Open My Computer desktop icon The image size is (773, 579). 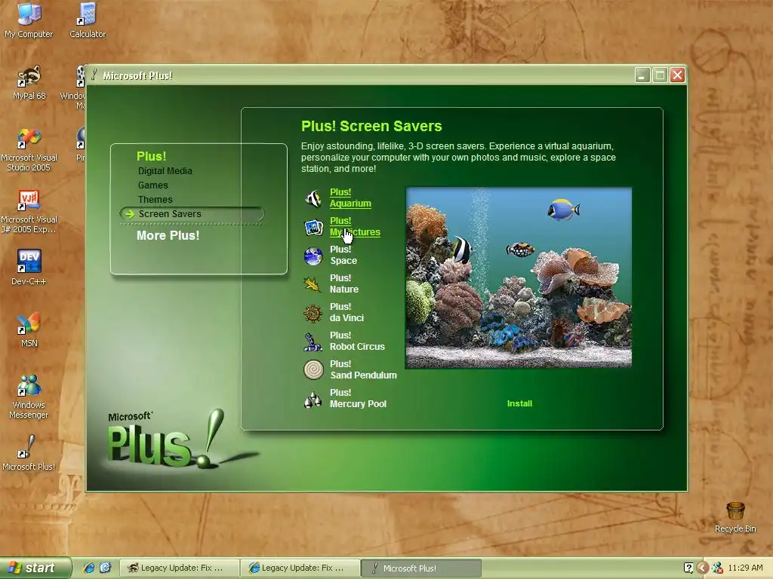(29, 20)
